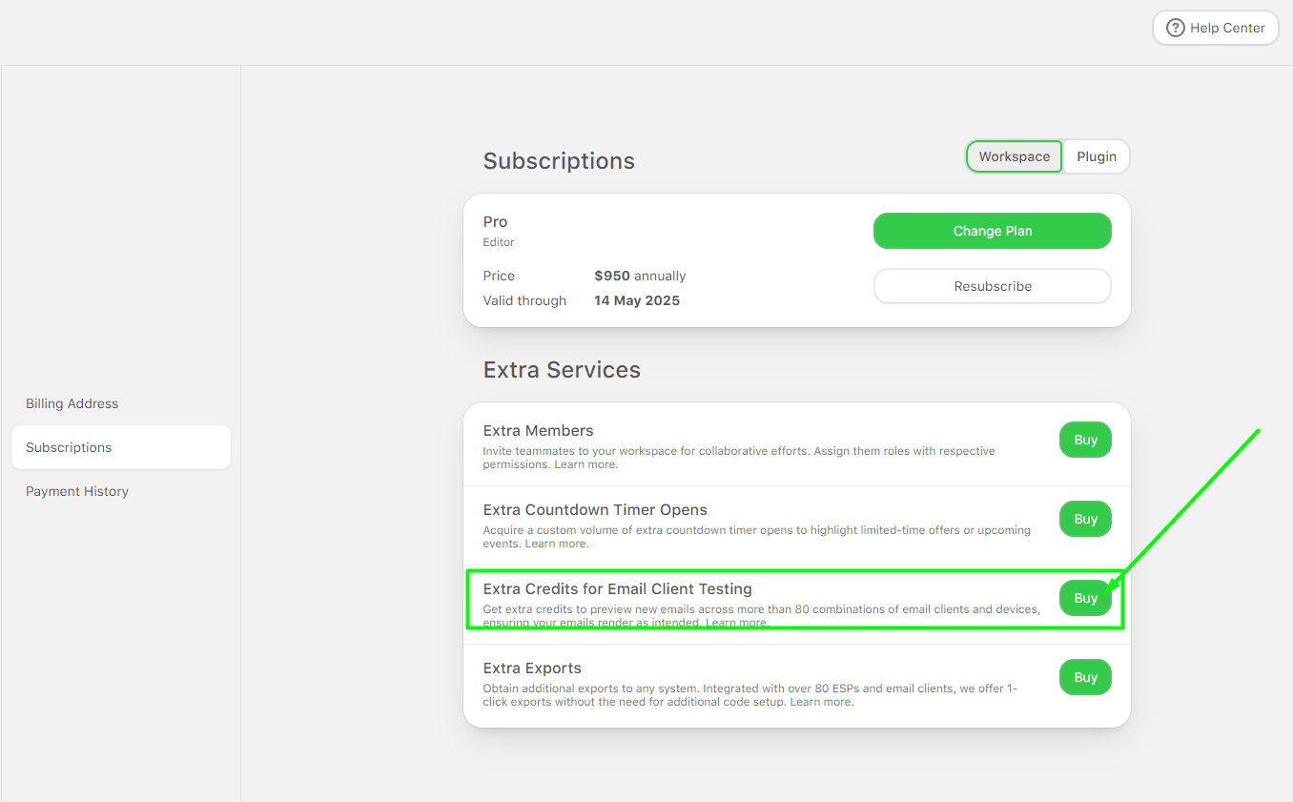1293x802 pixels.
Task: Buy Extra Credits for Email Client Testing
Action: coord(1085,598)
